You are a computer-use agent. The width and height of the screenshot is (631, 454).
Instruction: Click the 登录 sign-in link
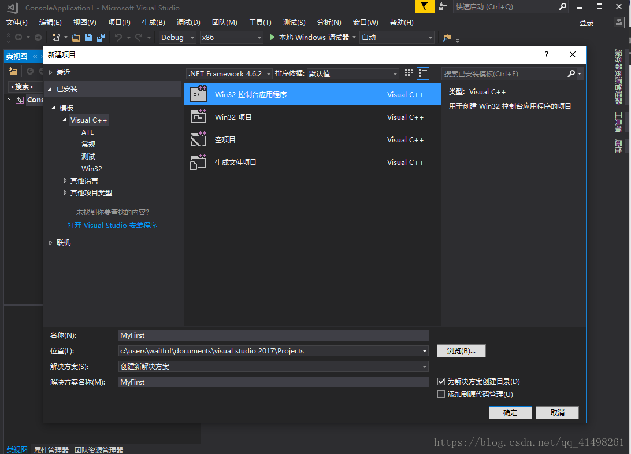(x=587, y=23)
